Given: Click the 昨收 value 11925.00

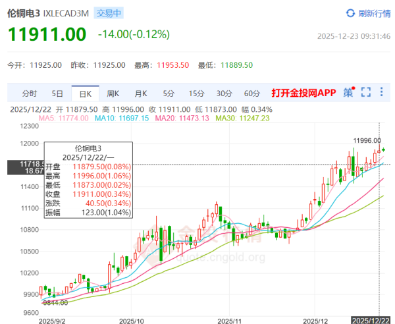Looking at the screenshot, I should click(x=109, y=65).
